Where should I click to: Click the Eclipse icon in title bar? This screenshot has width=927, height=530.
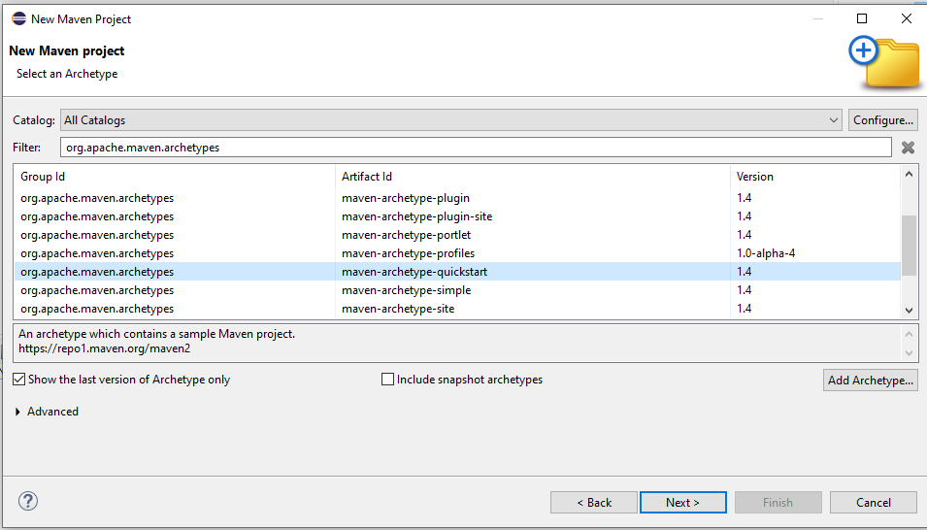(18, 18)
